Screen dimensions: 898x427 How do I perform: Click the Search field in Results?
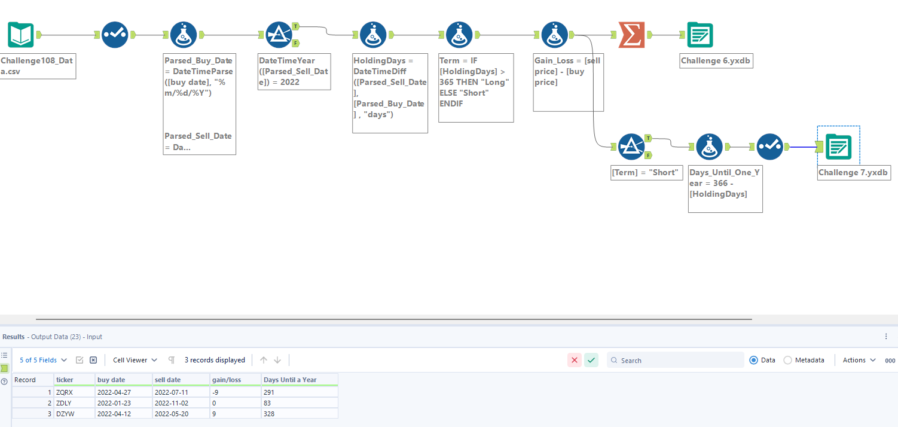(x=676, y=360)
